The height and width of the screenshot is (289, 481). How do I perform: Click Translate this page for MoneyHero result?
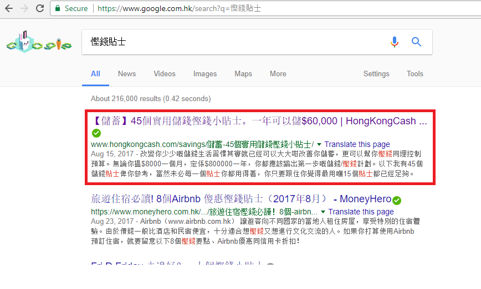pos(361,212)
